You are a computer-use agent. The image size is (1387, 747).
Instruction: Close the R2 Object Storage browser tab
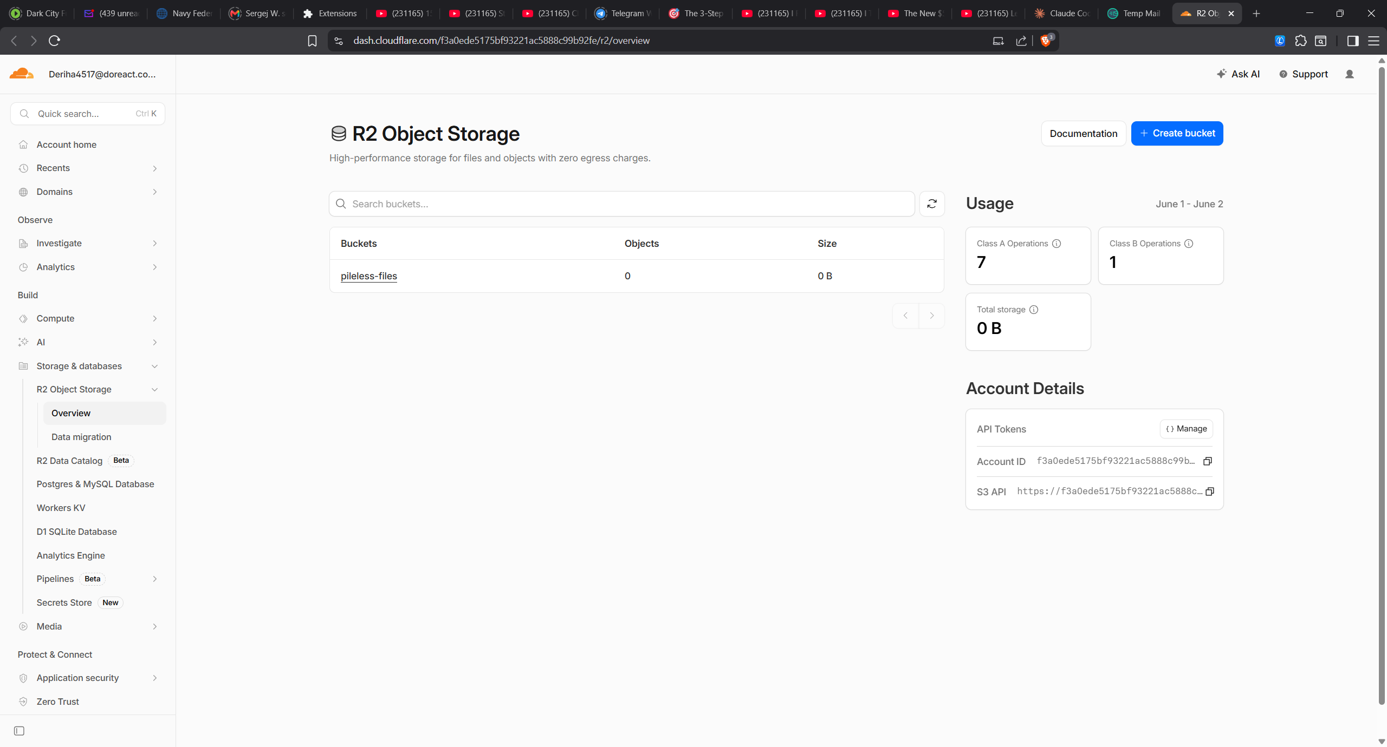point(1231,14)
